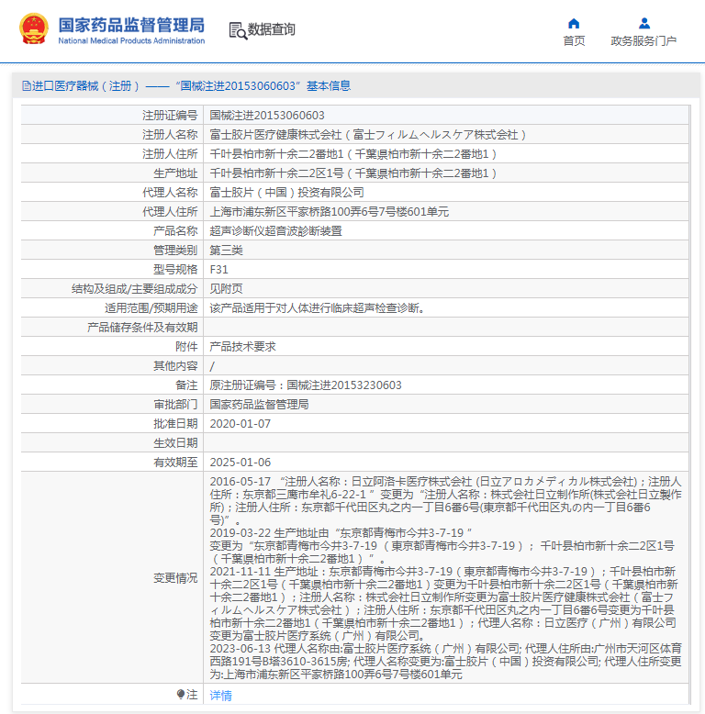Click the 注册人名称 field label
The width and height of the screenshot is (705, 714).
170,135
